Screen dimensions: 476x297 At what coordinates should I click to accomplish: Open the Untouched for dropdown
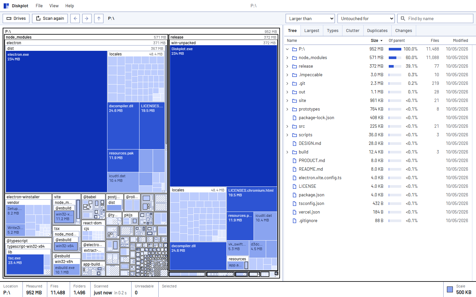pyautogui.click(x=366, y=18)
